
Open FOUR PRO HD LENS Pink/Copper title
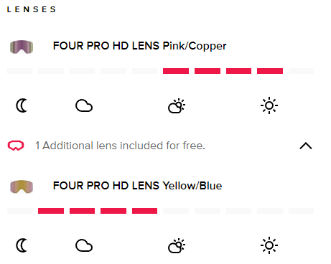[x=139, y=46]
